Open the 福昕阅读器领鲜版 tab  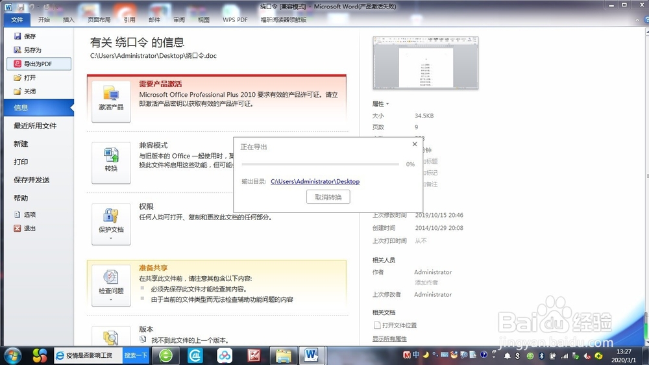click(x=284, y=19)
